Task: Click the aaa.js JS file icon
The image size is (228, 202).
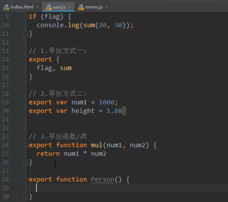Action: [48, 7]
